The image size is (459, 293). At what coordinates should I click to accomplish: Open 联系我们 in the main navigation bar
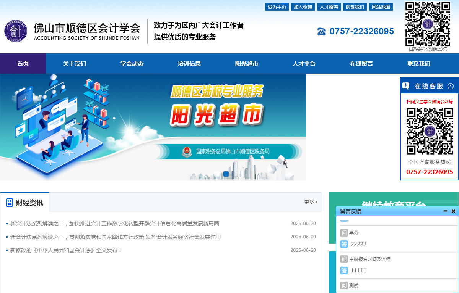click(419, 63)
